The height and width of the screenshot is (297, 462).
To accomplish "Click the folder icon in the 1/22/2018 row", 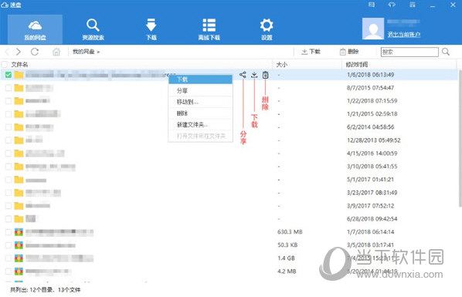I will tap(19, 101).
